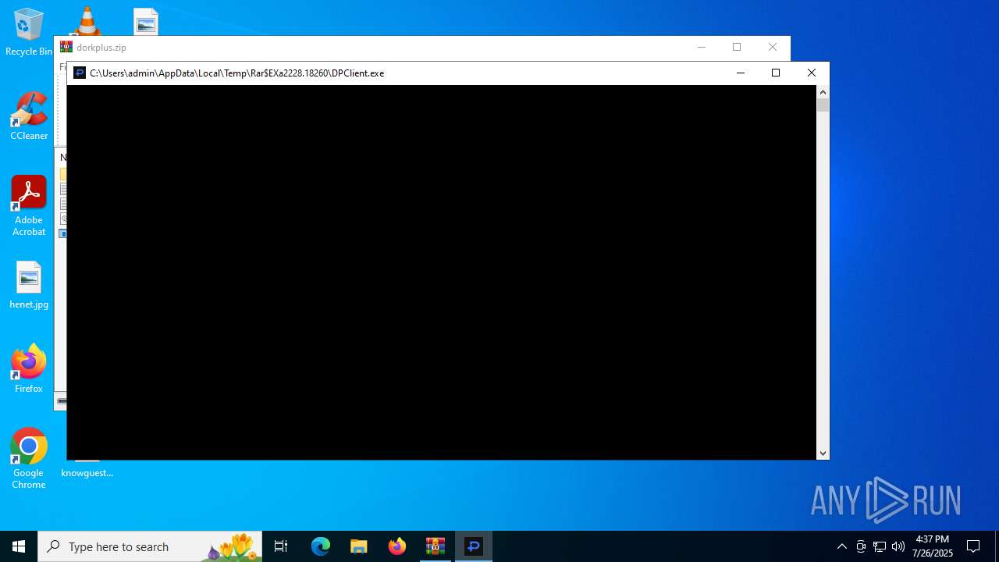Show hidden system tray icons

pyautogui.click(x=841, y=546)
